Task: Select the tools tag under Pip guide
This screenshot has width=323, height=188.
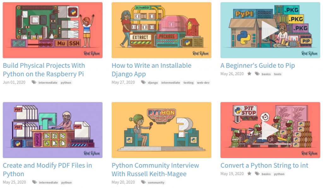Action: click(x=278, y=74)
